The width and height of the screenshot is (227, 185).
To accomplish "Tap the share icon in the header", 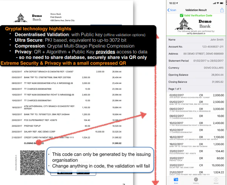I will tap(221, 10).
